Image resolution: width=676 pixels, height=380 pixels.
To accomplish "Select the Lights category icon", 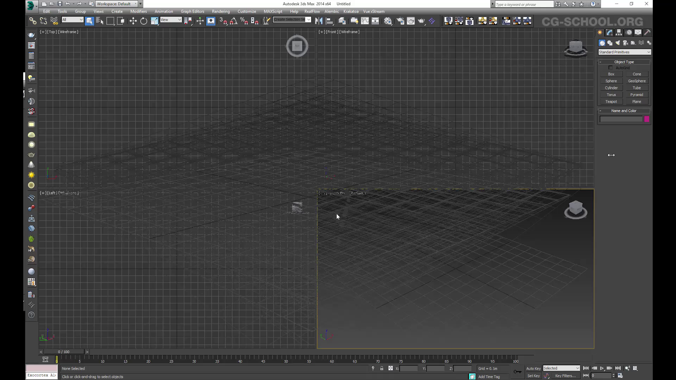I will (x=618, y=43).
